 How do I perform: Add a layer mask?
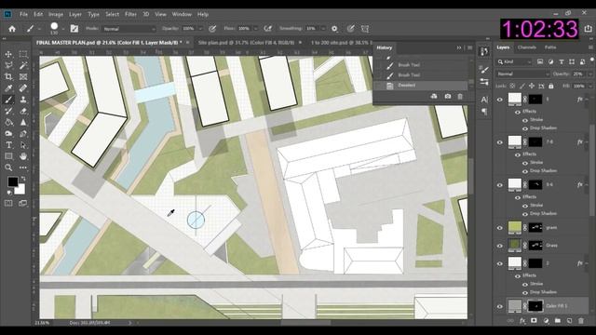(x=534, y=321)
